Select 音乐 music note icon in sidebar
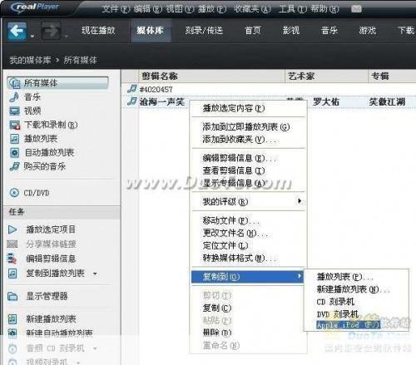This screenshot has height=365, width=416. point(14,97)
